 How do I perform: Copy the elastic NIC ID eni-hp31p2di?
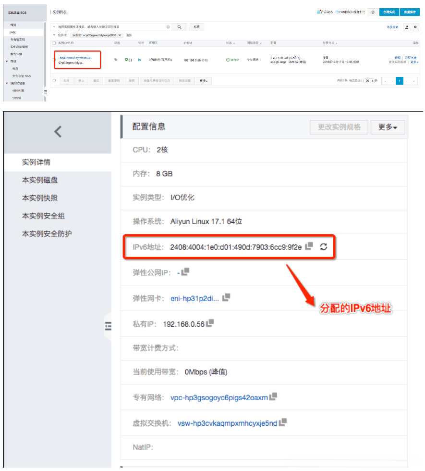[x=226, y=297]
